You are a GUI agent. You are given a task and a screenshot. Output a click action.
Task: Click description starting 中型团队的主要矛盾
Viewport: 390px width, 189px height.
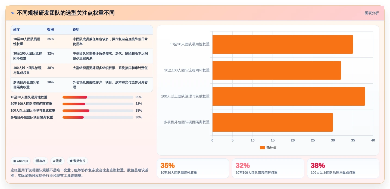[110, 56]
